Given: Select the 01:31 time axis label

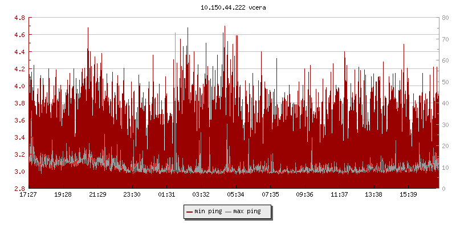Looking at the screenshot, I should click(166, 195).
